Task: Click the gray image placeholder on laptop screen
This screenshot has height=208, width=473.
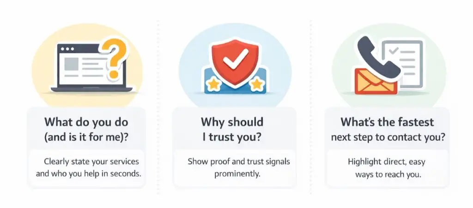Action: (x=71, y=65)
